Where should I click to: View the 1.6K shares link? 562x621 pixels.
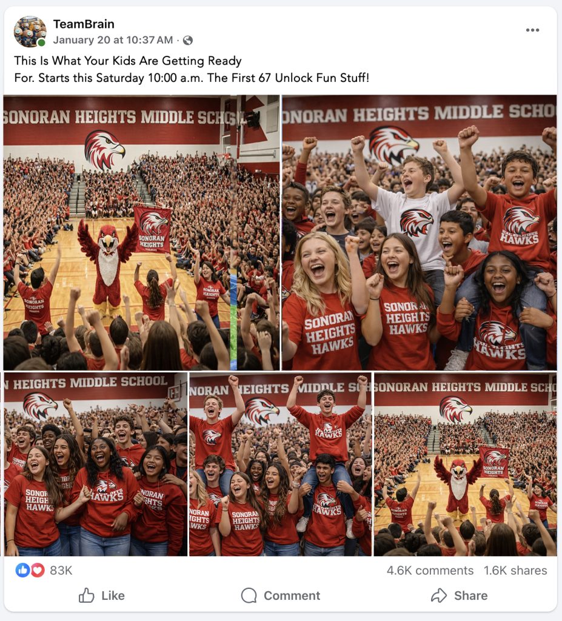pyautogui.click(x=515, y=570)
